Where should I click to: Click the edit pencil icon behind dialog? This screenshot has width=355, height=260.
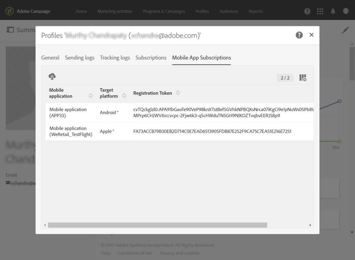point(345,30)
